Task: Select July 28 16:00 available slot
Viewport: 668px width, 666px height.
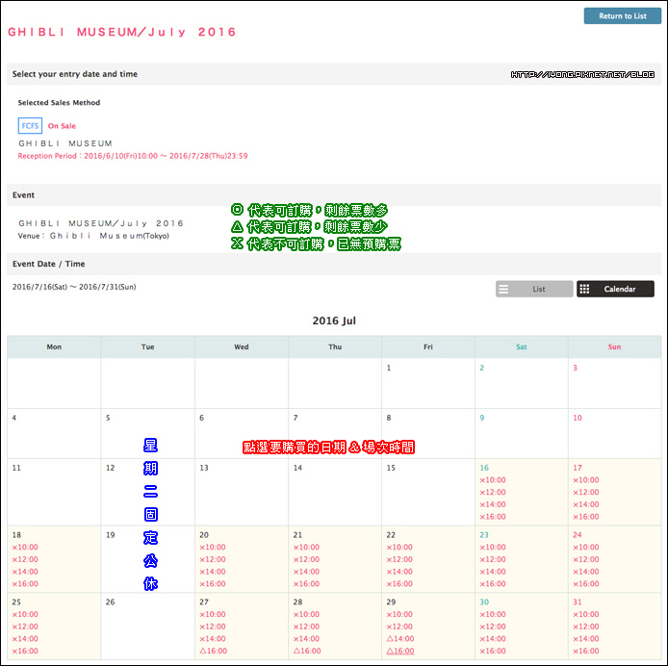Action: pyautogui.click(x=307, y=651)
